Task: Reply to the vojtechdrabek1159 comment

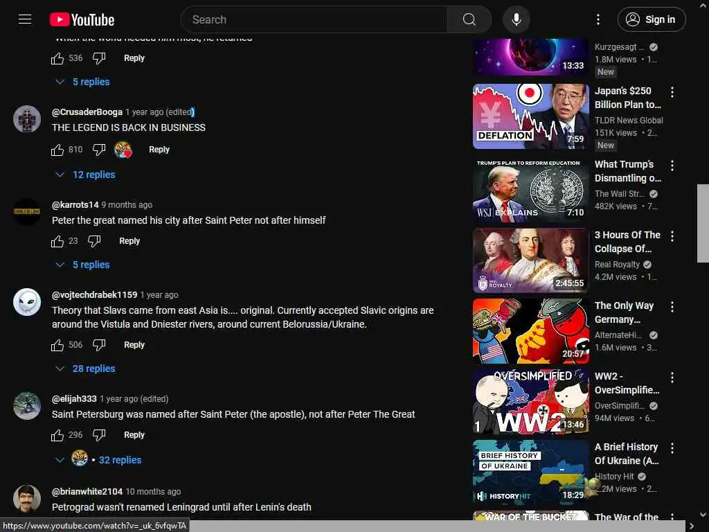Action: coord(134,345)
